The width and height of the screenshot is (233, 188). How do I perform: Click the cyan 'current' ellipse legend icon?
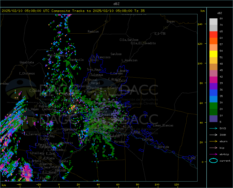click(213, 161)
